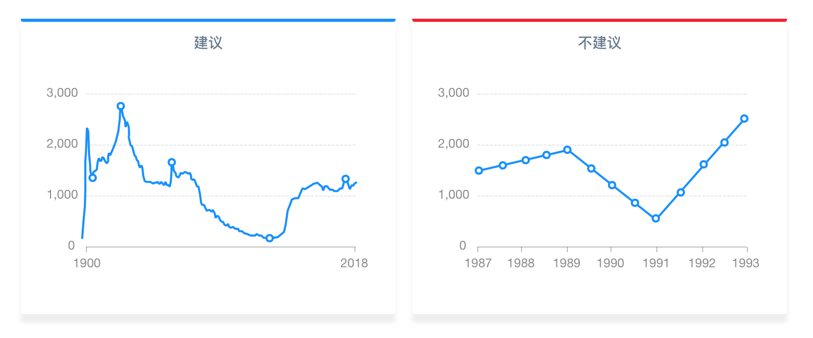This screenshot has width=813, height=338.
Task: Click the 不建议 chart title
Action: pos(600,43)
